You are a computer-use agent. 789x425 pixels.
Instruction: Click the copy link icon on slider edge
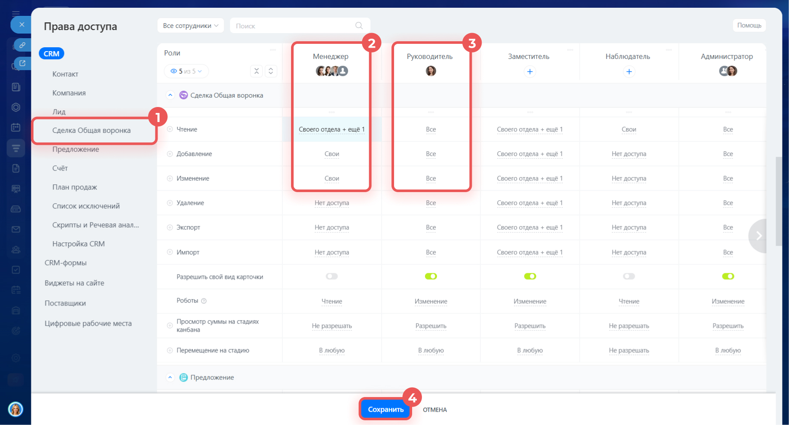pos(22,45)
